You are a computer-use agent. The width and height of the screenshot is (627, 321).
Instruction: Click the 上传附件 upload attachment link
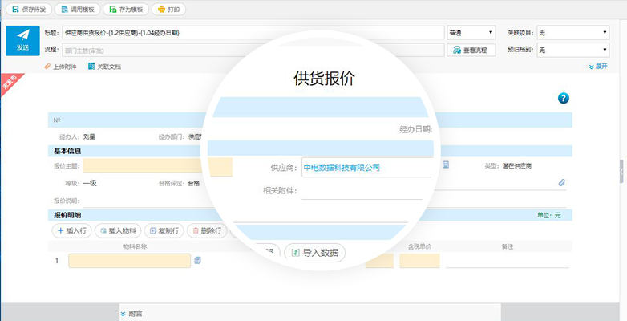(60, 67)
